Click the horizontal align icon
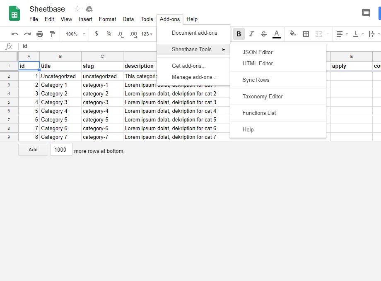Image resolution: width=381 pixels, height=281 pixels. point(340,34)
